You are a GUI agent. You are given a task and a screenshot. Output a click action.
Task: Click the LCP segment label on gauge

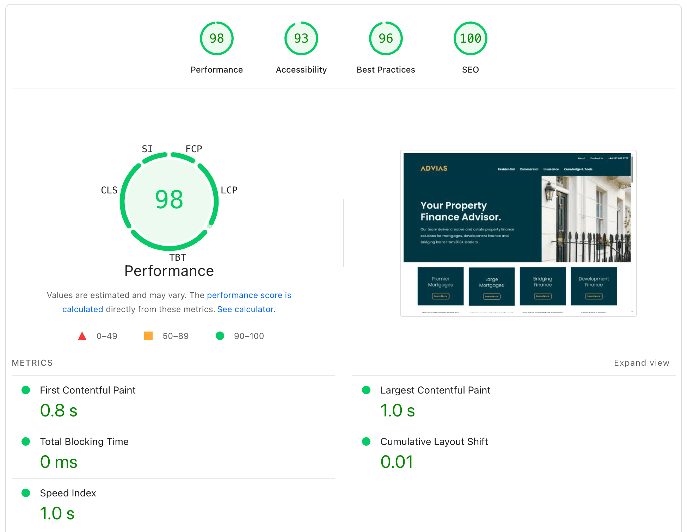229,190
